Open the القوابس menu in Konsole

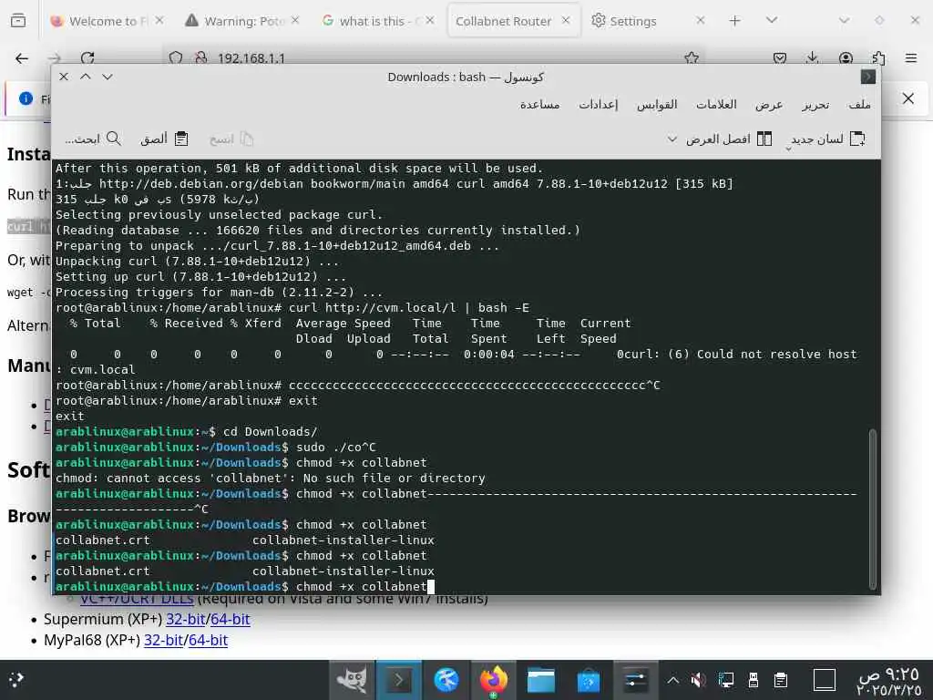[x=657, y=105]
